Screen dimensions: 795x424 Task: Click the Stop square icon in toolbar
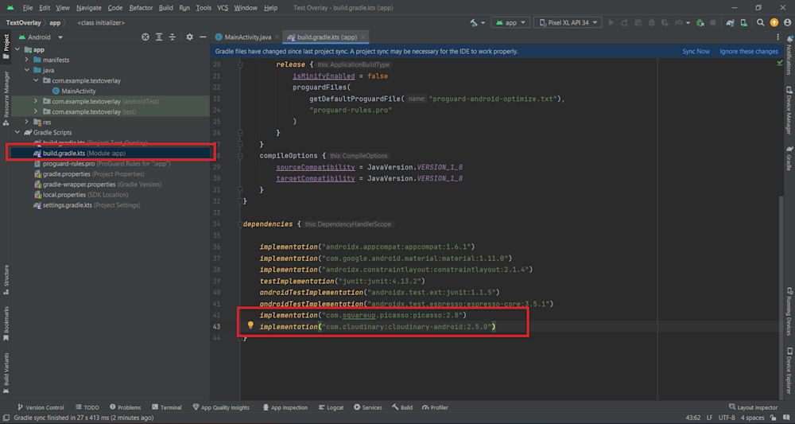tap(713, 23)
